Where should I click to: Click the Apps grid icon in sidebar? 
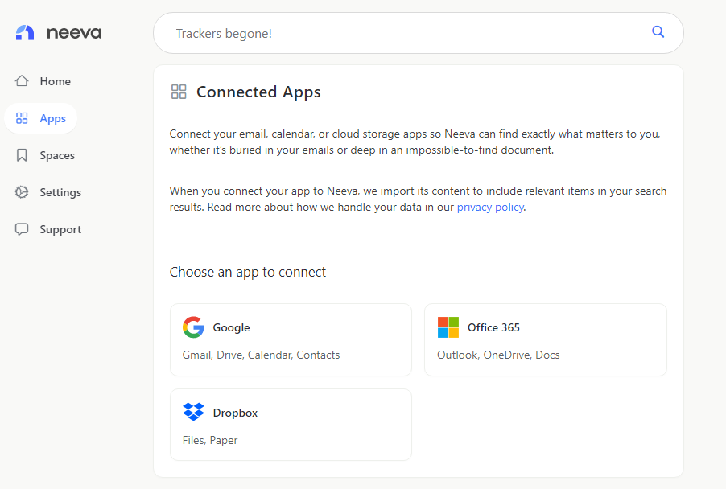coord(22,118)
